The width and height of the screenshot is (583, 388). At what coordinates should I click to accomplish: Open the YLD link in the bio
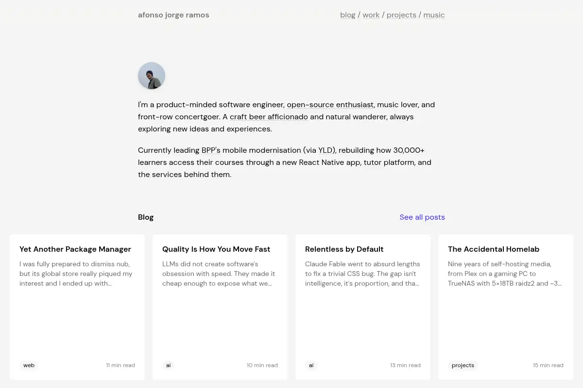point(325,150)
